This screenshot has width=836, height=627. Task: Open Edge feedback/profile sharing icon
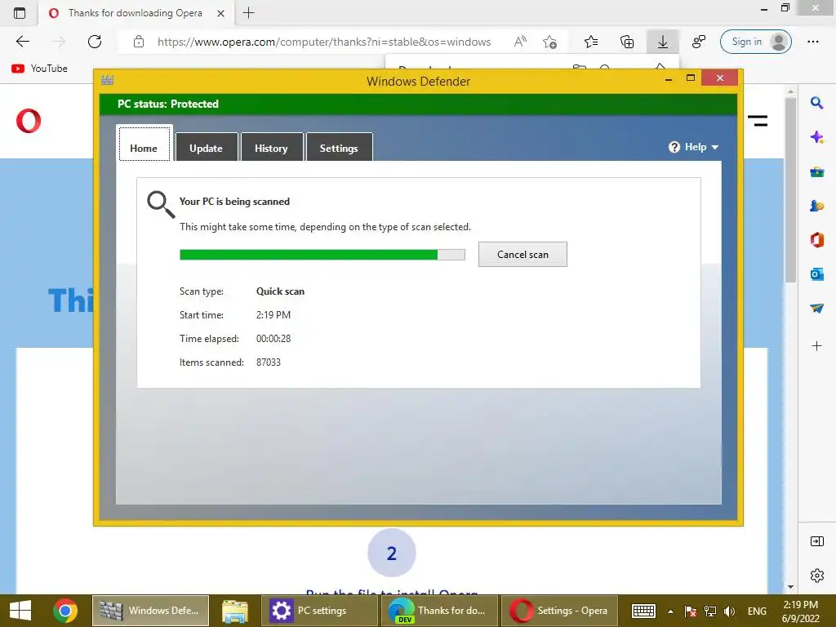pos(699,42)
